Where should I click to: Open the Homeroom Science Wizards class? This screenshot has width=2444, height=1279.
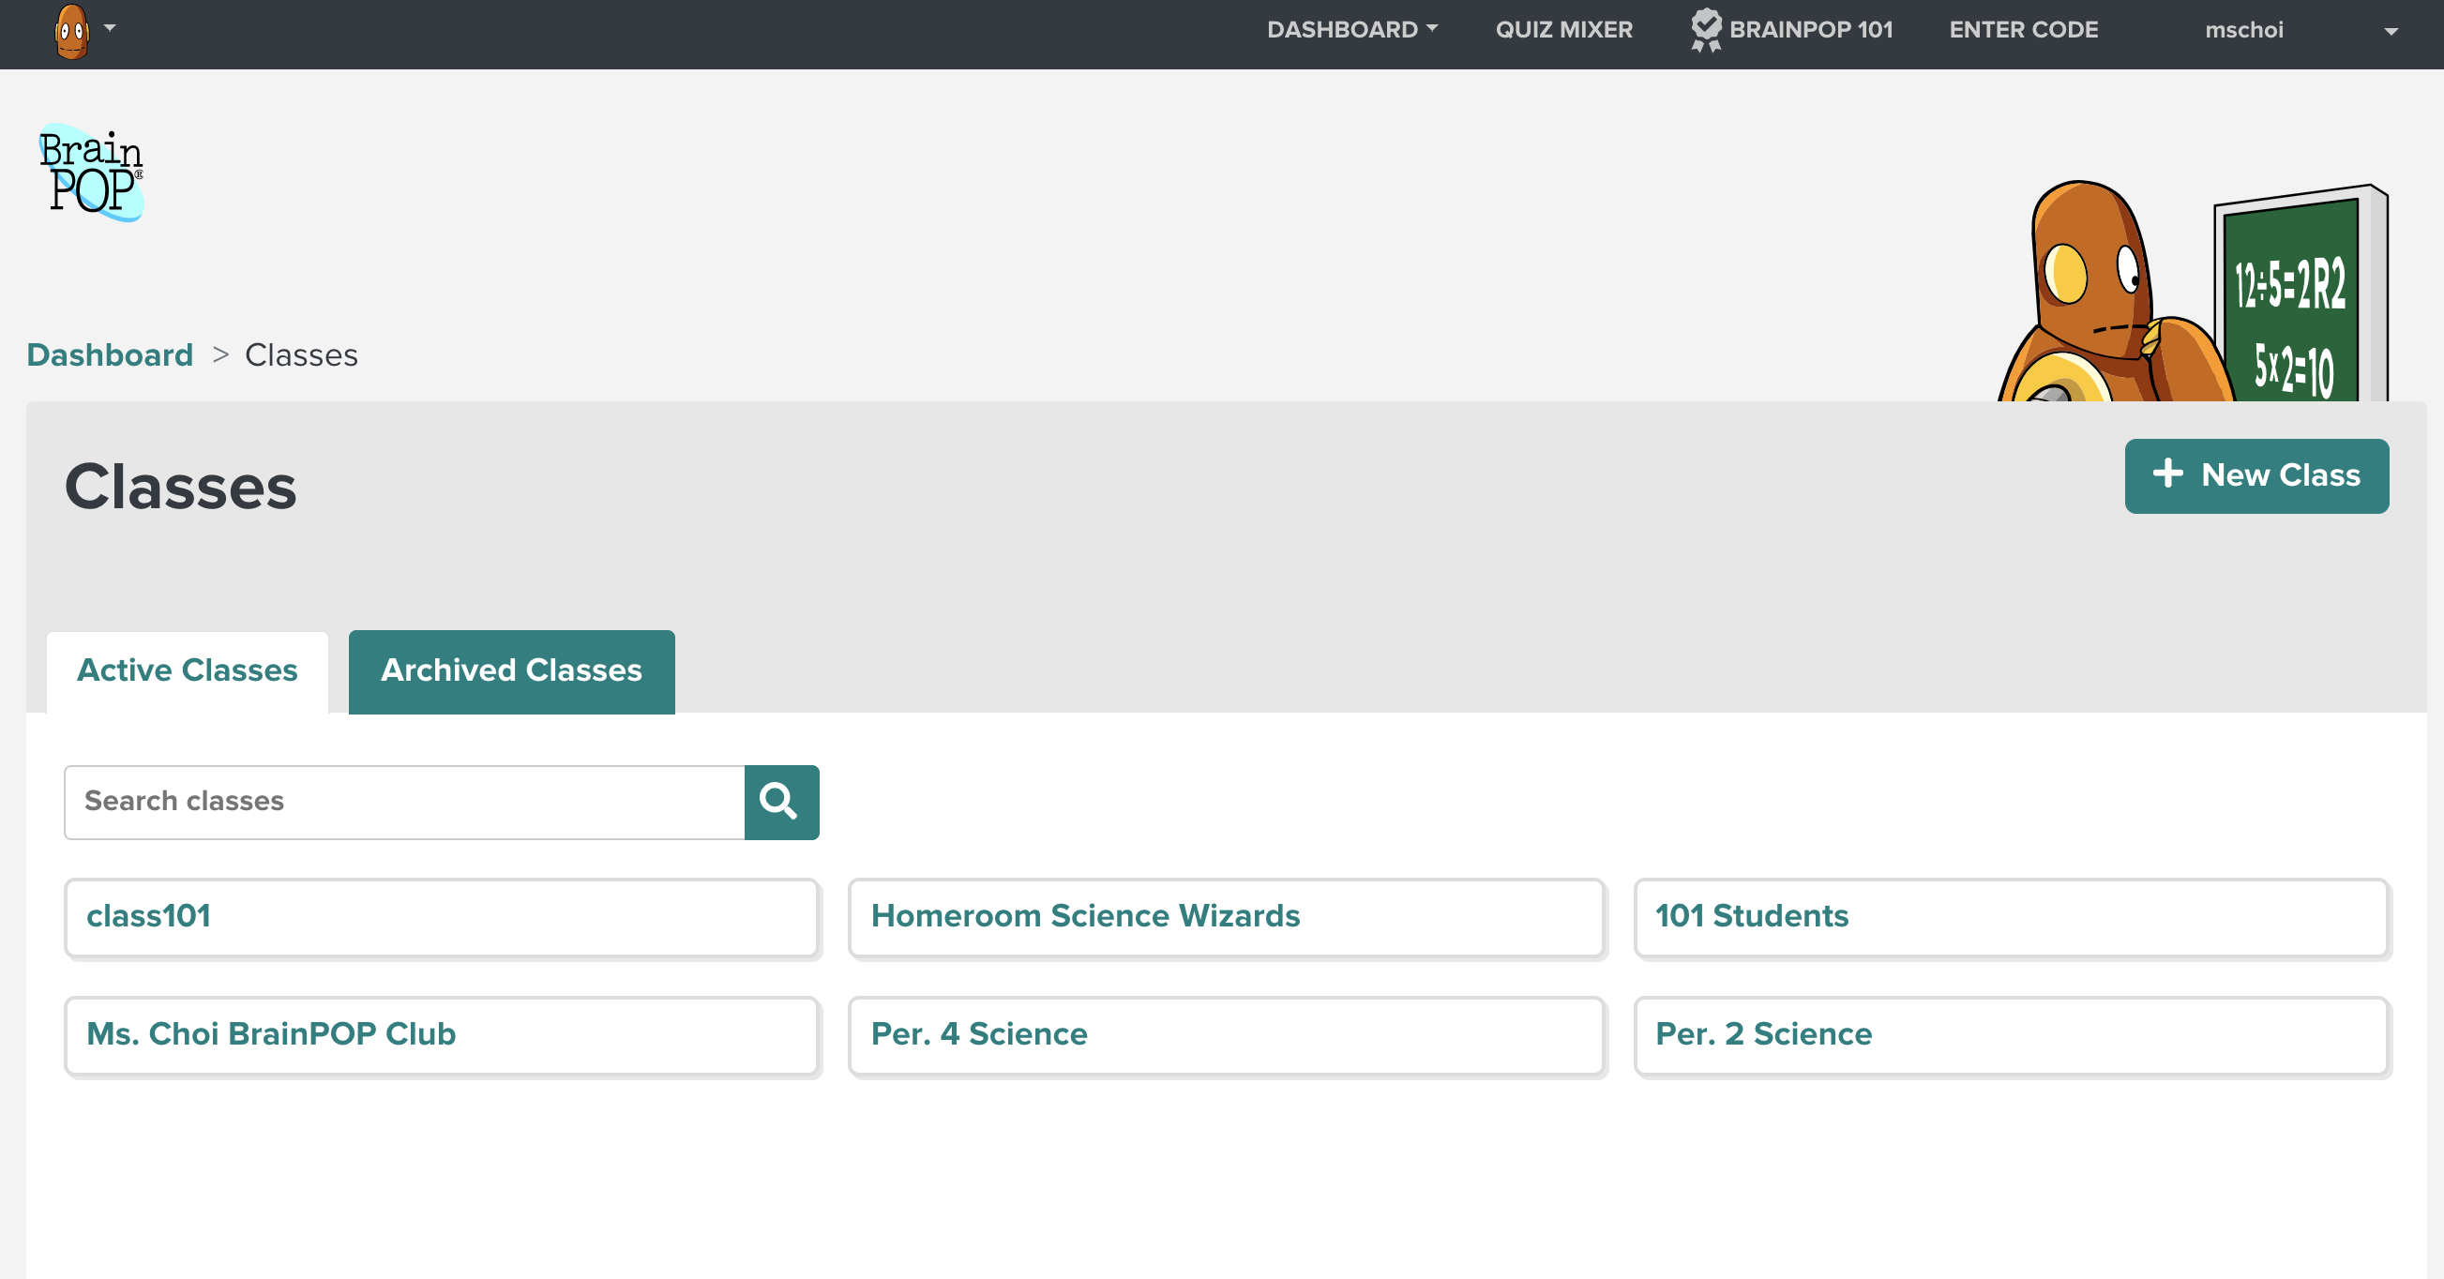[x=1226, y=917]
